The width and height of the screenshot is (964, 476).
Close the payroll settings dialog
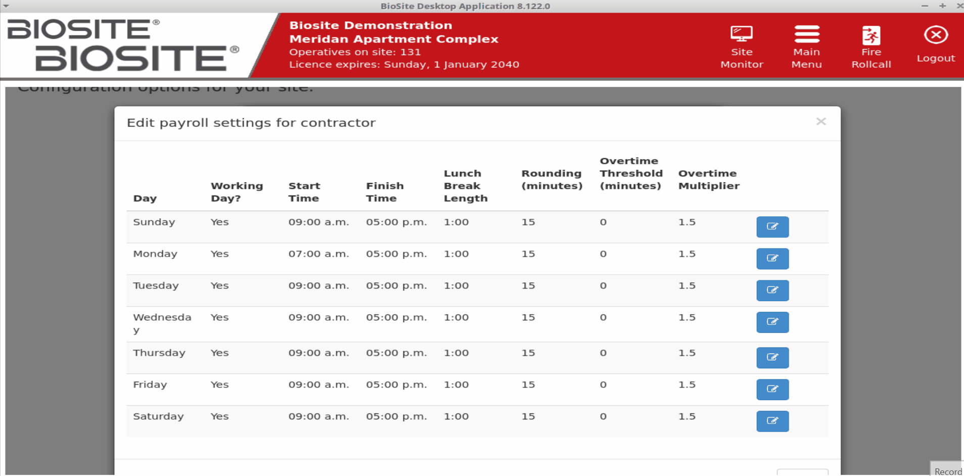click(x=821, y=121)
